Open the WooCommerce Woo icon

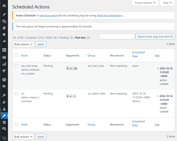point(4,50)
